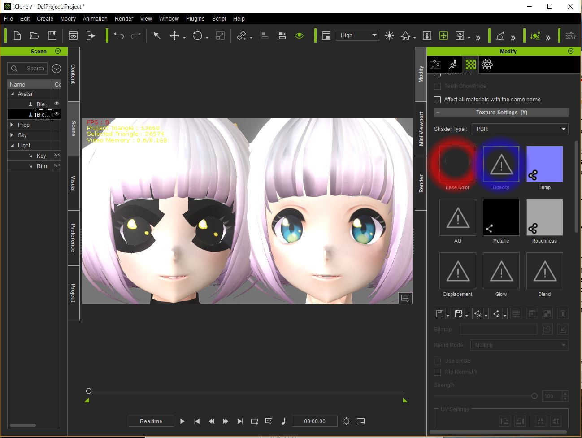Open the Modify physics atom tab
Viewport: 582px width, 438px height.
[487, 65]
